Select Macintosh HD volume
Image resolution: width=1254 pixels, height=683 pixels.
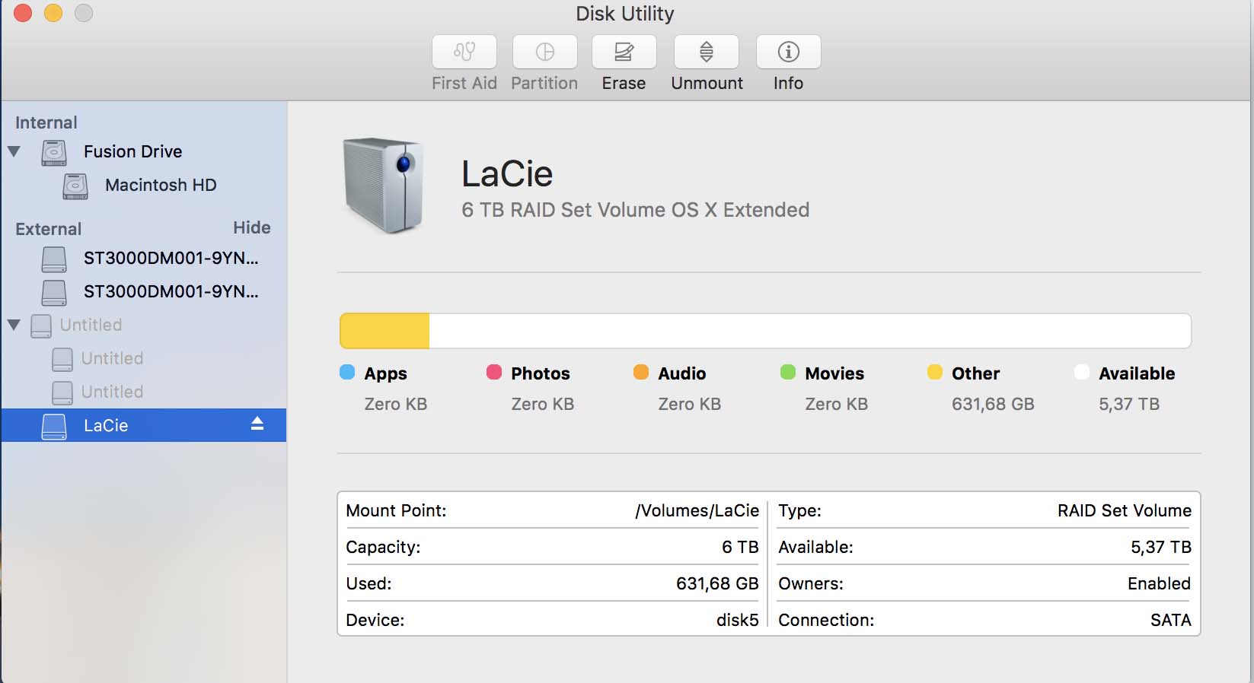click(x=144, y=185)
